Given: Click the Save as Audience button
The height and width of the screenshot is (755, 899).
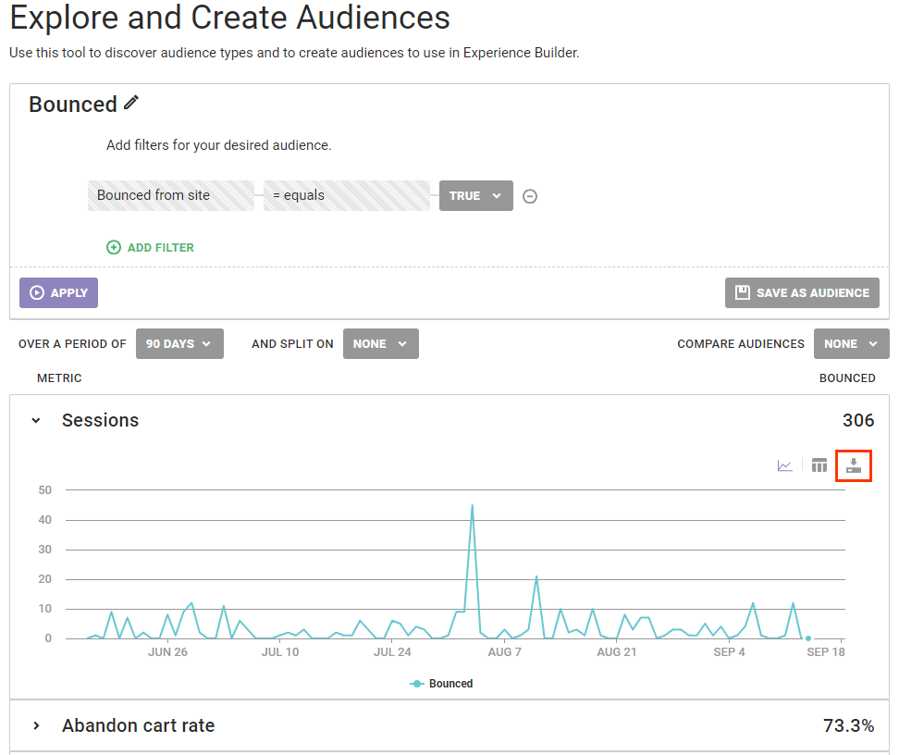Looking at the screenshot, I should 802,292.
